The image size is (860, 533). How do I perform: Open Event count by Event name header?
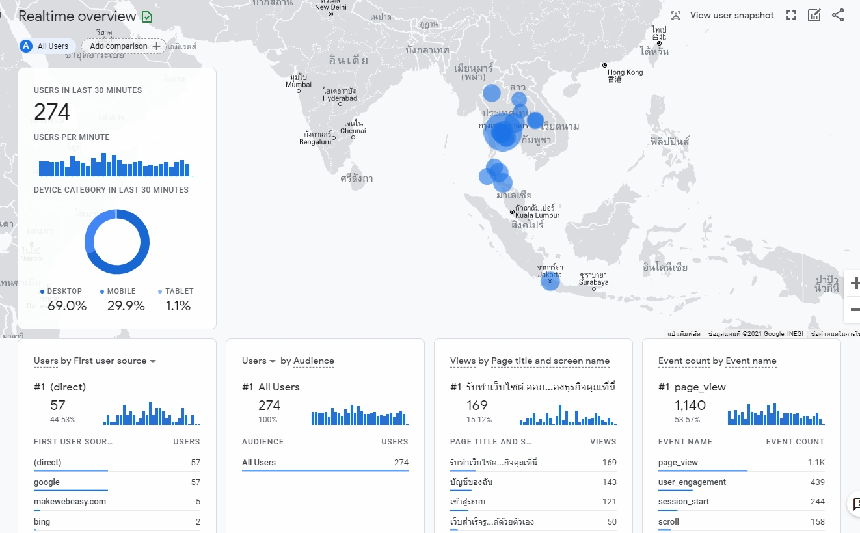(x=717, y=361)
